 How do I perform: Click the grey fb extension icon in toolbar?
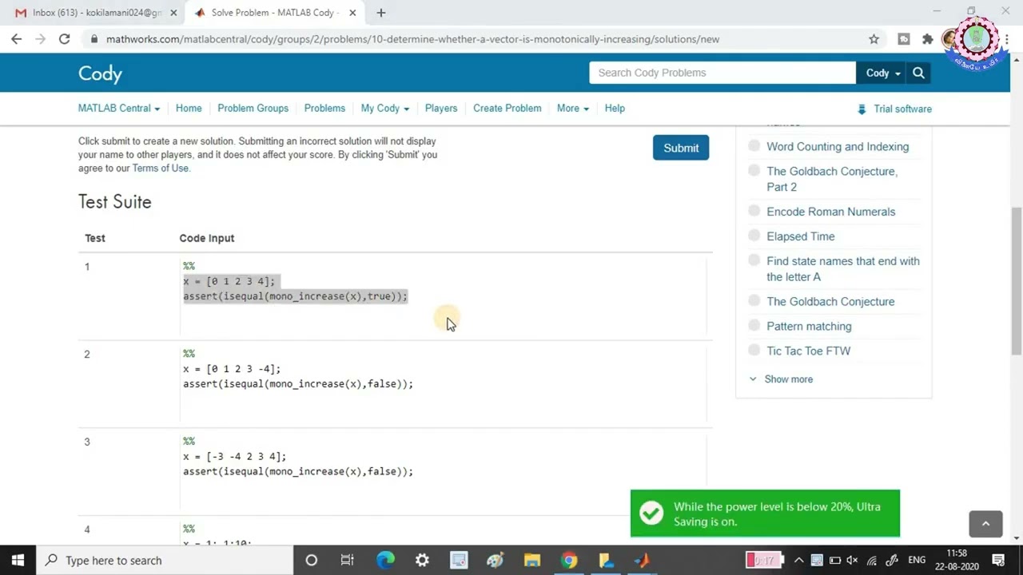click(903, 39)
